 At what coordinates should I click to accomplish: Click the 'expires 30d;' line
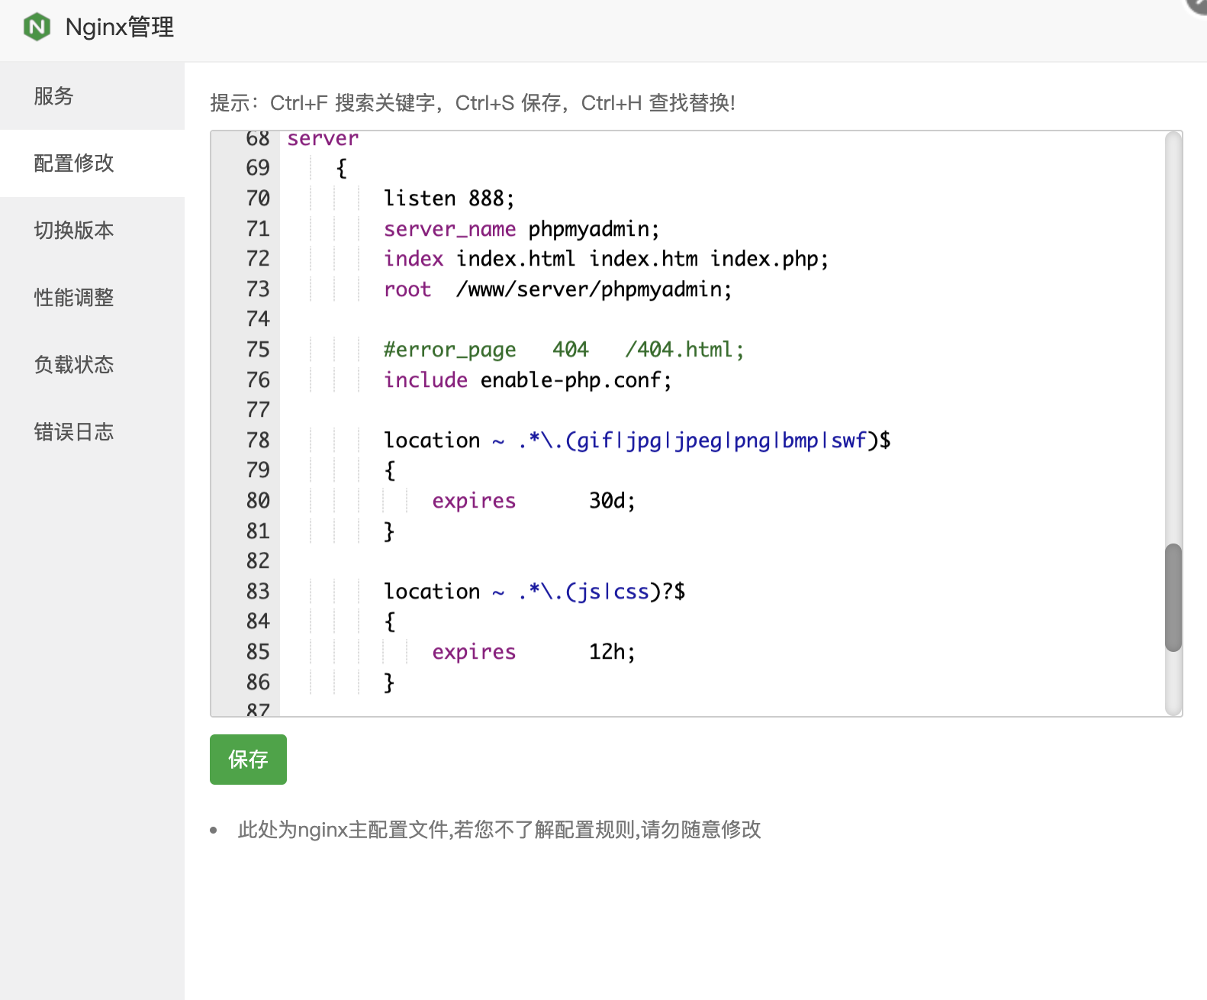point(533,501)
